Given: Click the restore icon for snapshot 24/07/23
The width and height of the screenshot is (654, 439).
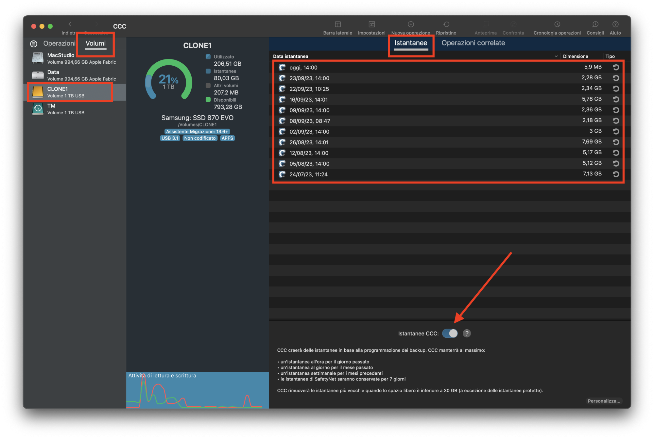Looking at the screenshot, I should 616,174.
